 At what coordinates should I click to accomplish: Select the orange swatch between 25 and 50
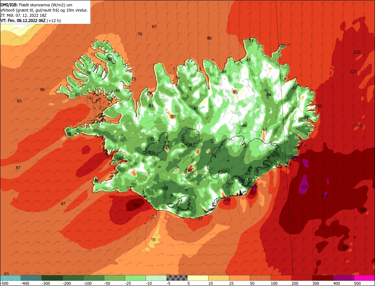click(239, 278)
